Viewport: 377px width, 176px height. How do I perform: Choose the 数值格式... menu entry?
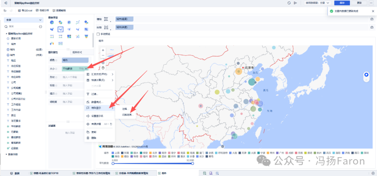99,102
